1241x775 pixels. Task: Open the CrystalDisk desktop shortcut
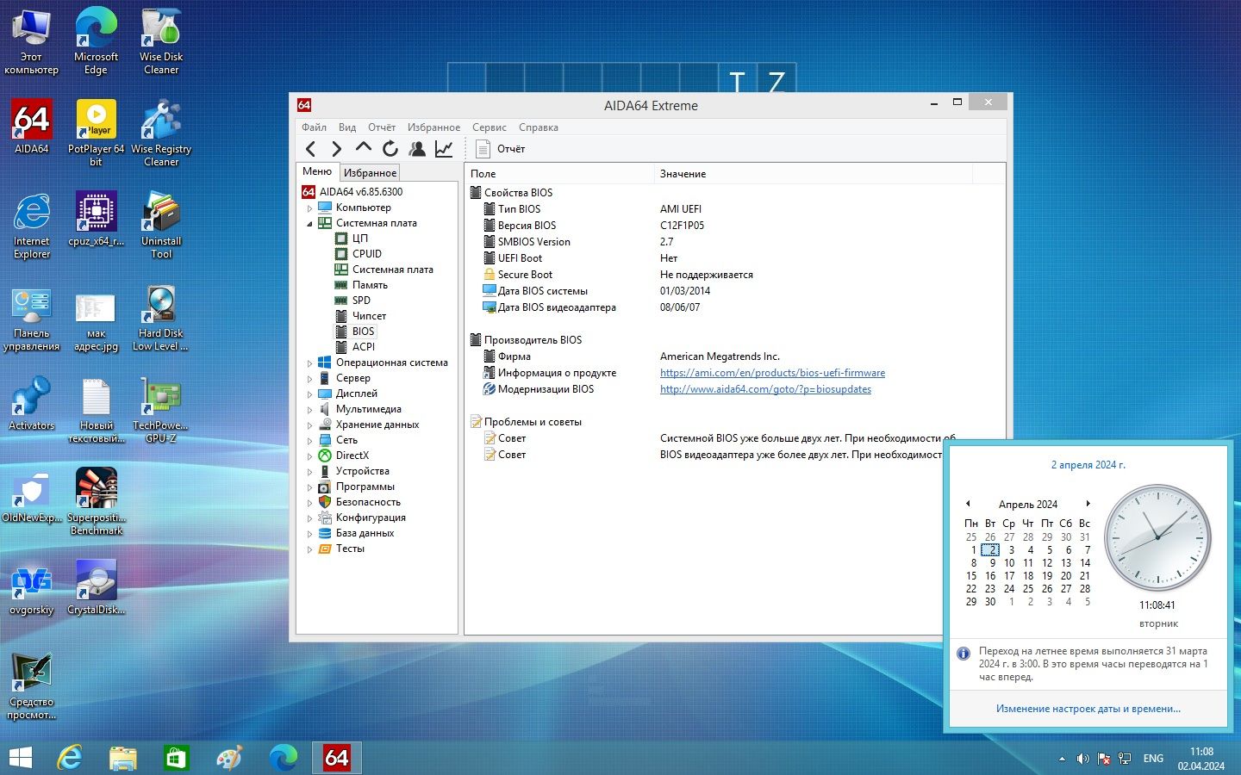tap(97, 587)
